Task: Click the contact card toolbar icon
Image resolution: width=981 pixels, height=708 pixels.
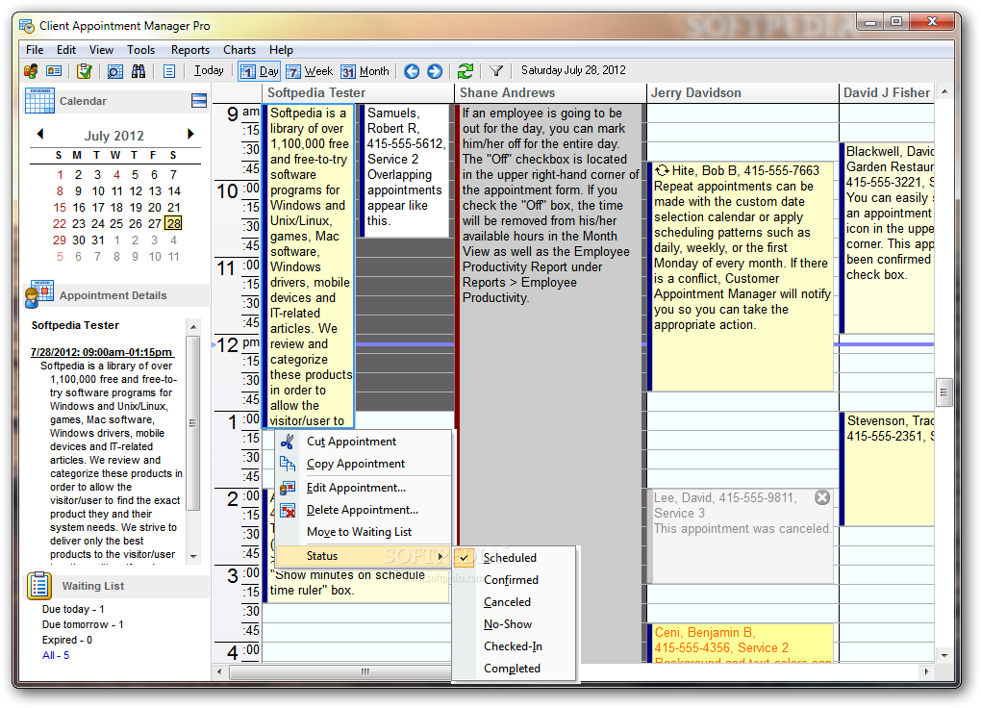Action: 54,71
